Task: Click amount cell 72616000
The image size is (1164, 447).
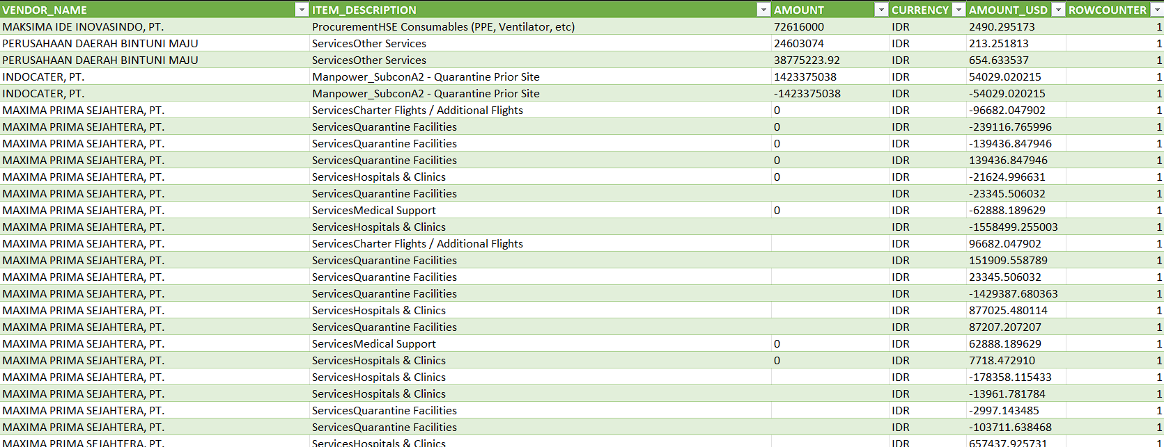Action: [830, 26]
